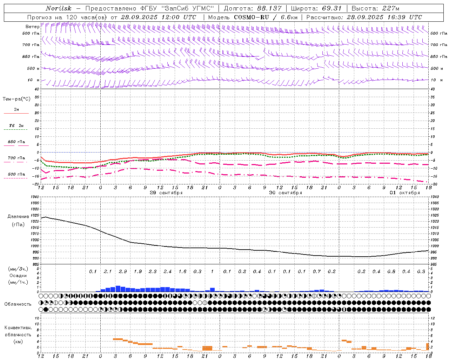449x359 pixels.
Task: Click the precipitation value "1.6"
Action: pyautogui.click(x=182, y=271)
